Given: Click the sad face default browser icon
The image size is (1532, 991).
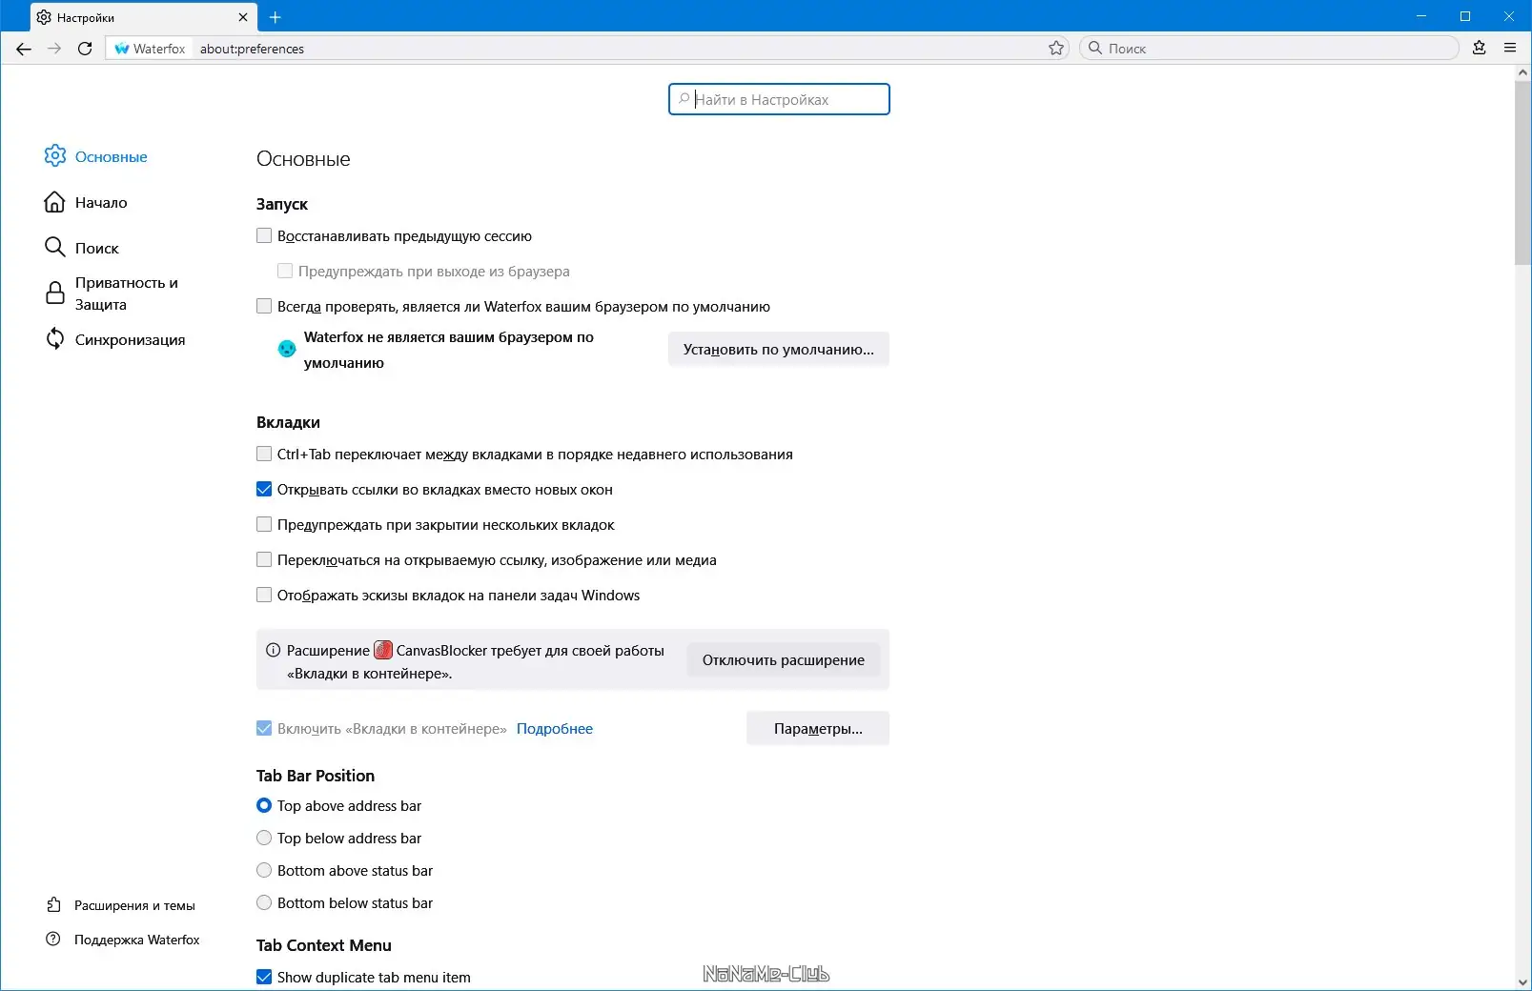Looking at the screenshot, I should 287,349.
